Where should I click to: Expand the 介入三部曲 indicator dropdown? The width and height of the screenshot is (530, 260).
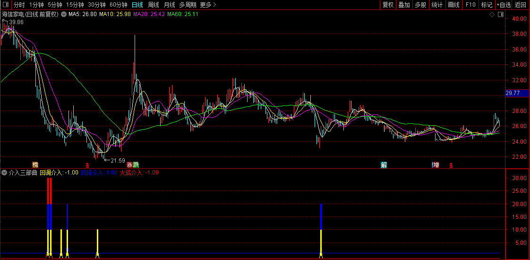pos(5,173)
